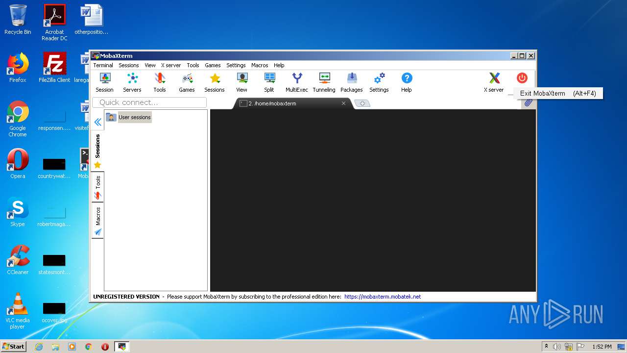Open the View toolbar icon
The height and width of the screenshot is (353, 627).
pos(242,82)
